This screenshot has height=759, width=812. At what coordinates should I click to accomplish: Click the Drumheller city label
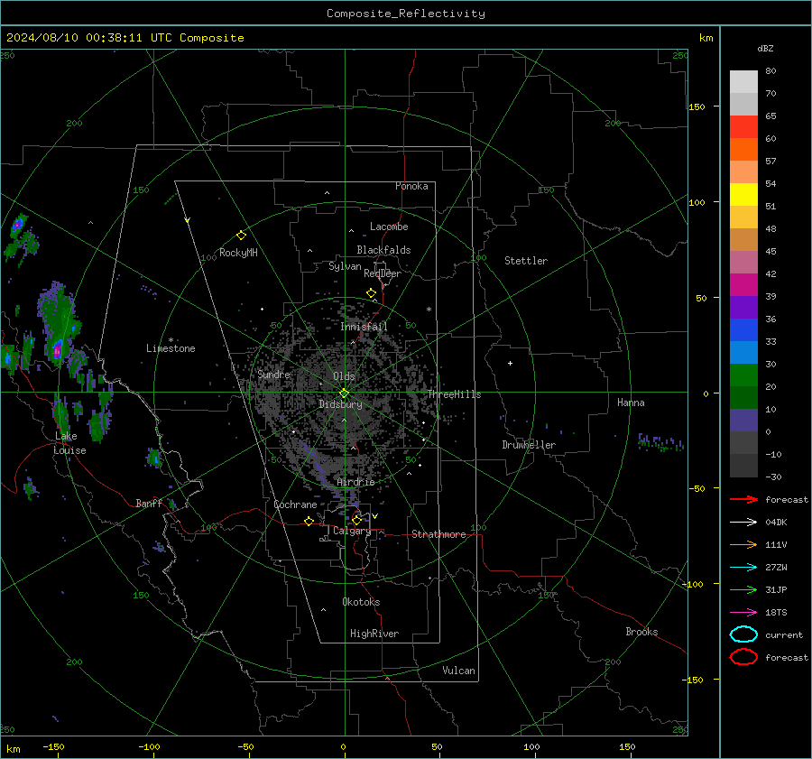[x=529, y=445]
